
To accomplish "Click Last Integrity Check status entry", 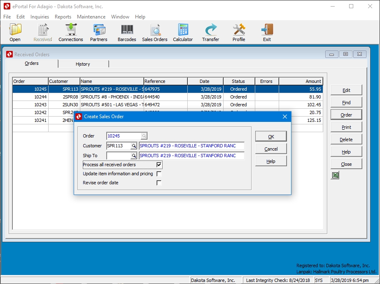I will click(278, 280).
